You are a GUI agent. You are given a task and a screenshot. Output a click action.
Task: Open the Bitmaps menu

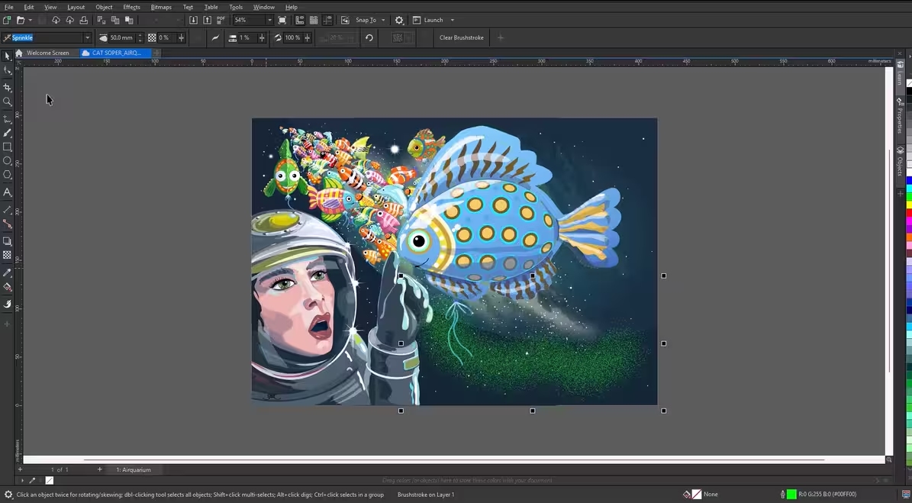(x=161, y=7)
